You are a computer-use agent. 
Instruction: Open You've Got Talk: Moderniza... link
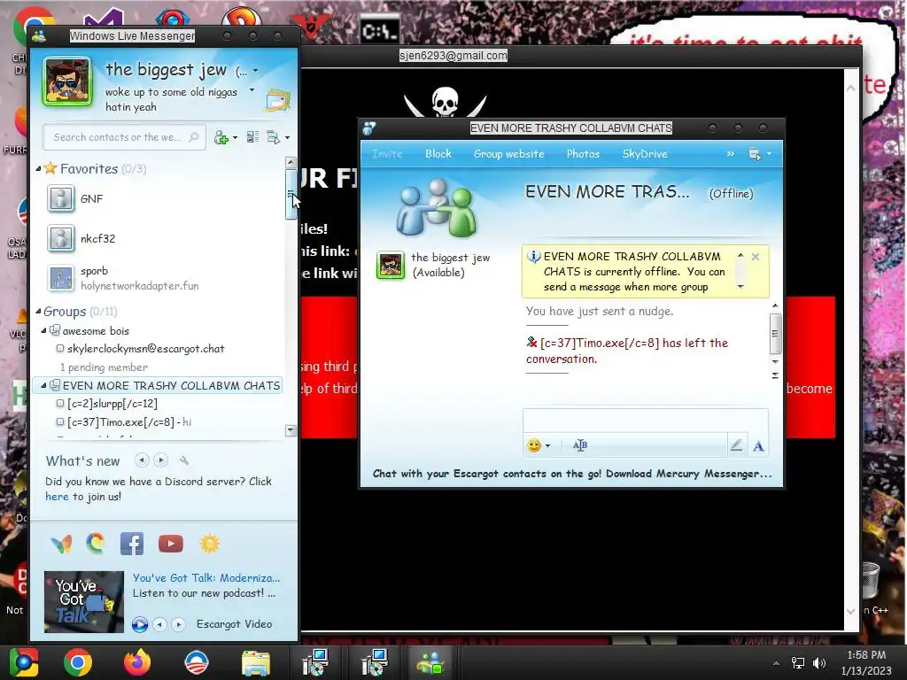coord(206,578)
